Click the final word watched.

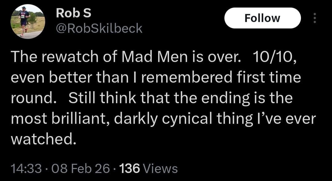[43, 139]
